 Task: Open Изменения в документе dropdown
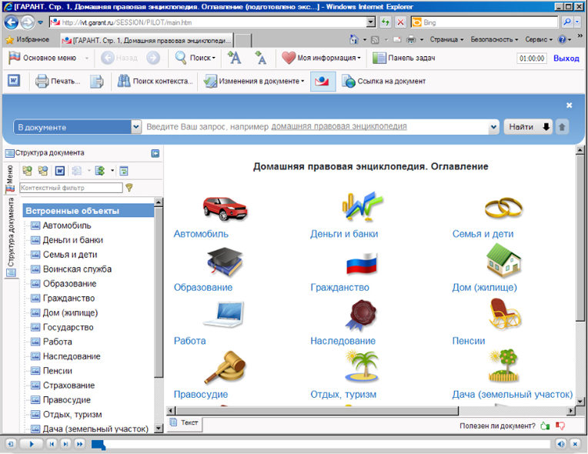(x=254, y=81)
